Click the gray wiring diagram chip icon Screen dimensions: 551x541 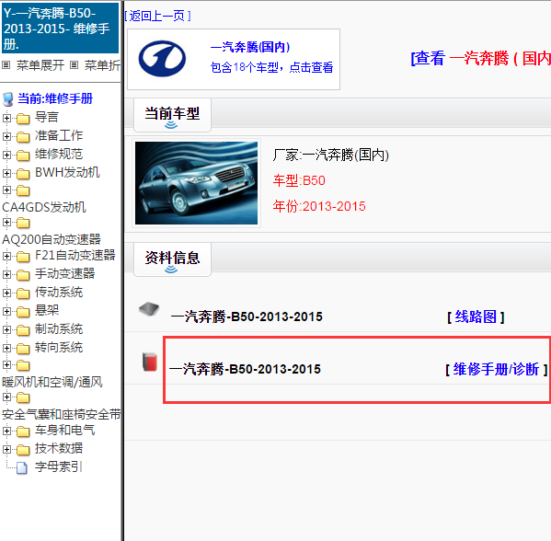(x=149, y=309)
